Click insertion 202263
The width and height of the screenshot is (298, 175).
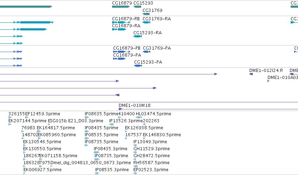pyautogui.click(x=144, y=125)
